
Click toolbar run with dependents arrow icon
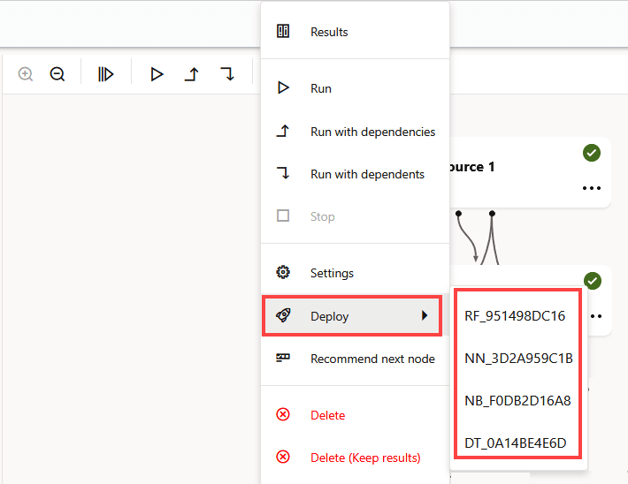pyautogui.click(x=227, y=74)
